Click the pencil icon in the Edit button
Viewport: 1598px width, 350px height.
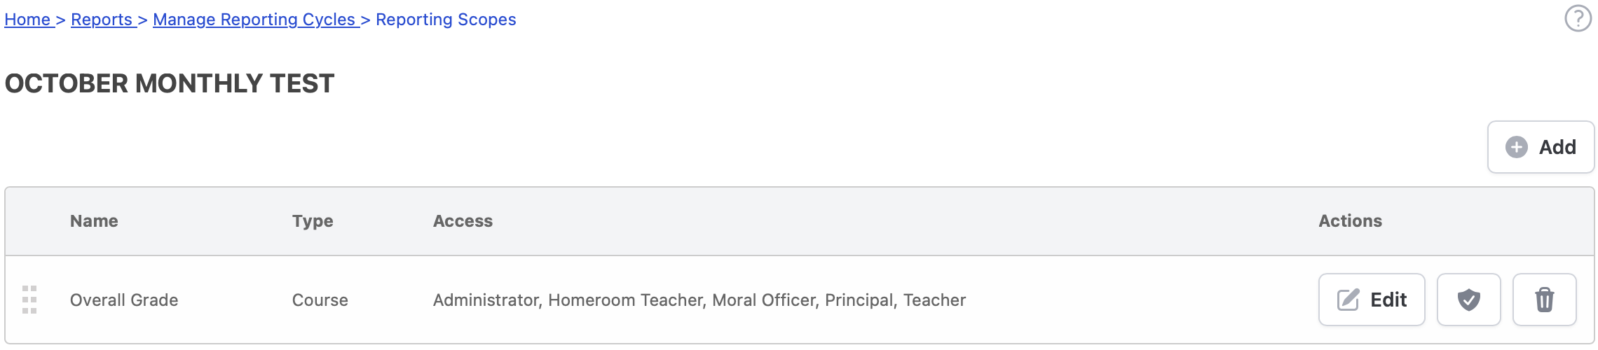coord(1348,300)
